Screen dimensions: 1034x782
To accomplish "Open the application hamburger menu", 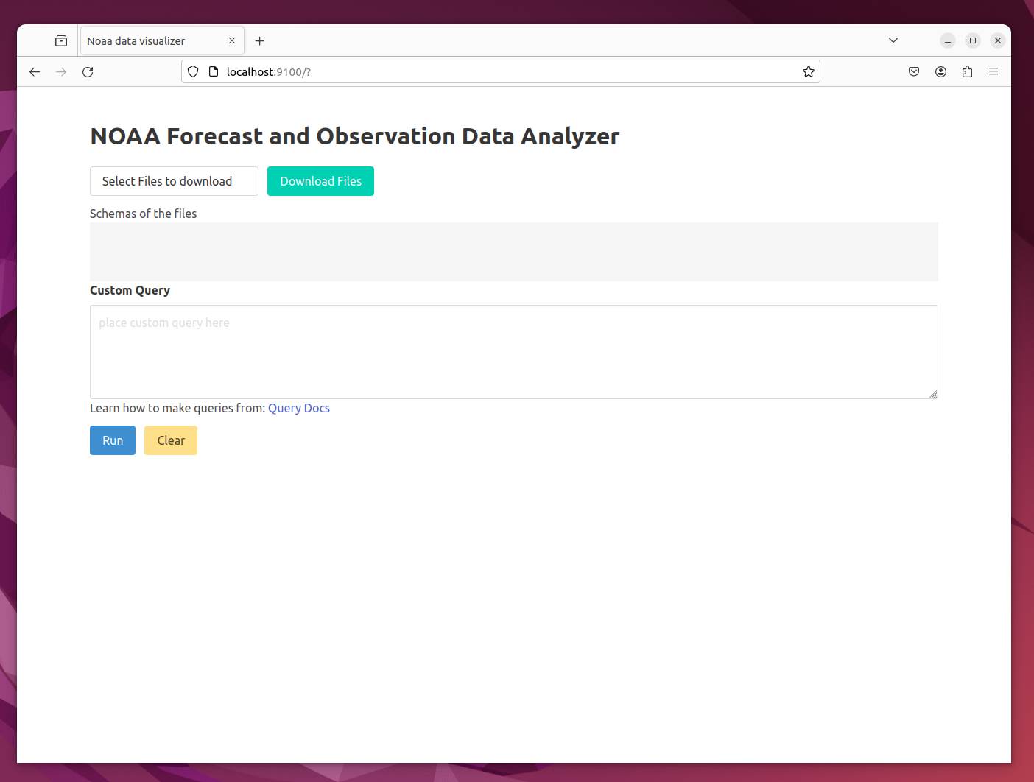I will click(x=993, y=71).
